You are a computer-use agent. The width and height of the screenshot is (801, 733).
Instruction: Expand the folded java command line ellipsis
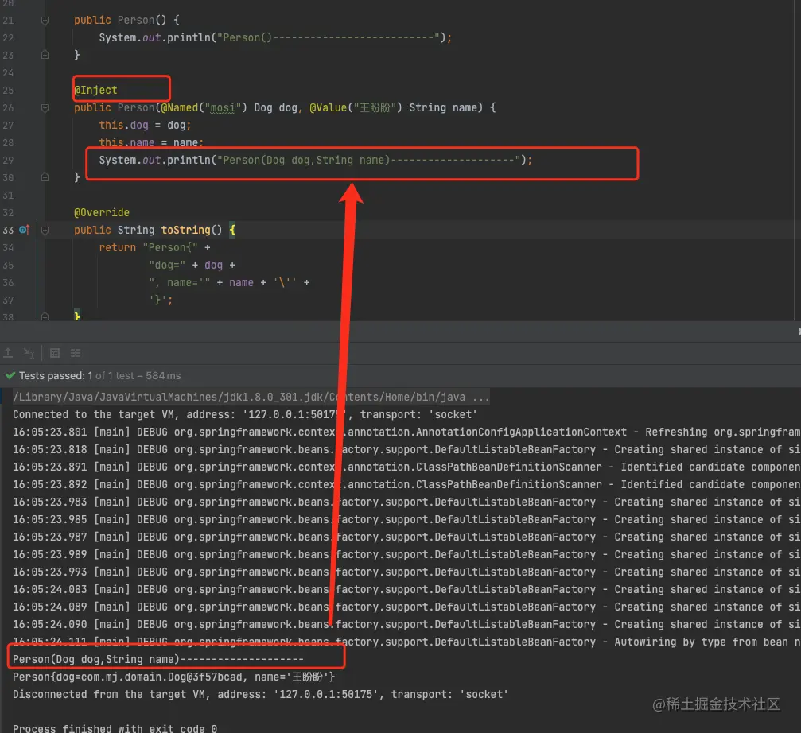pos(480,398)
